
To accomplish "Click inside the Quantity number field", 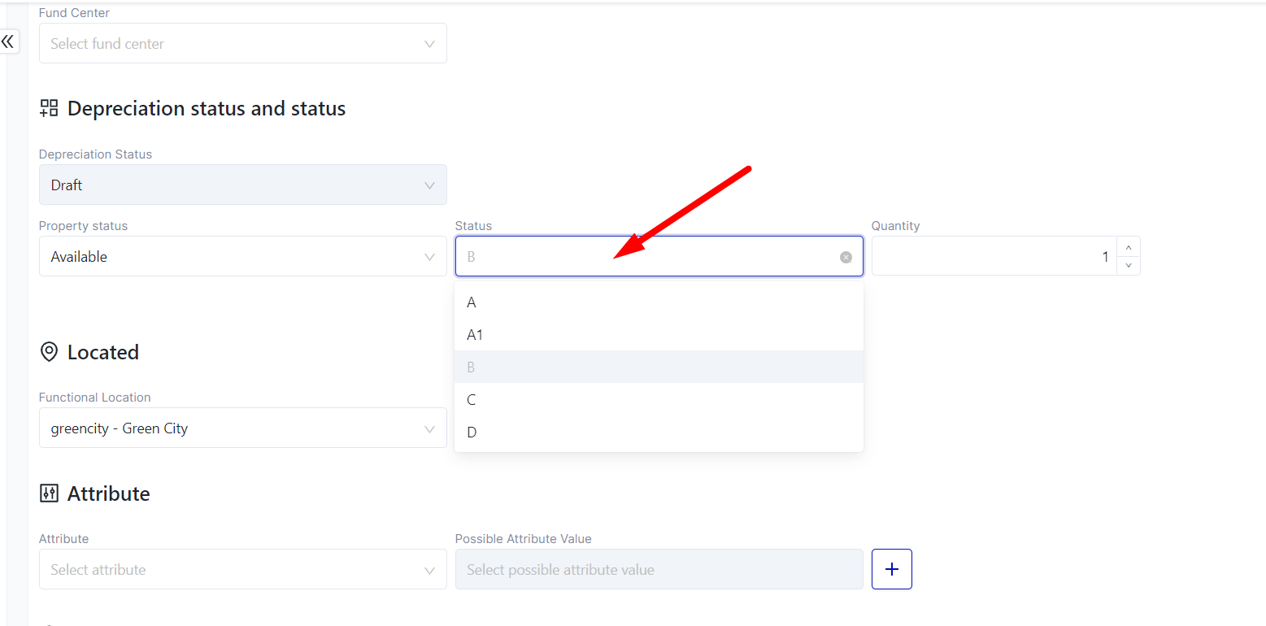I will click(994, 257).
